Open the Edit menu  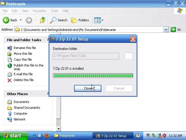tap(15, 11)
